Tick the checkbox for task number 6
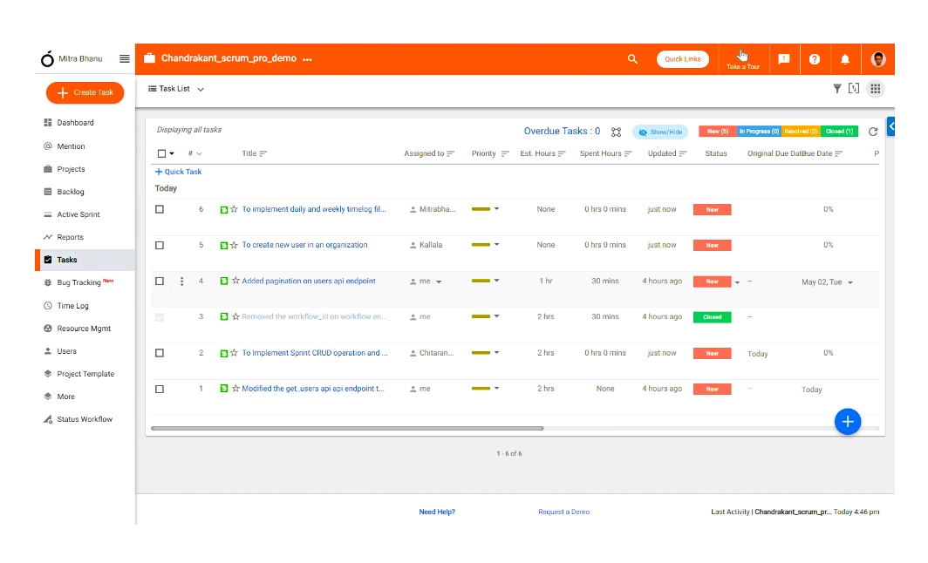The image size is (928, 563). 160,209
